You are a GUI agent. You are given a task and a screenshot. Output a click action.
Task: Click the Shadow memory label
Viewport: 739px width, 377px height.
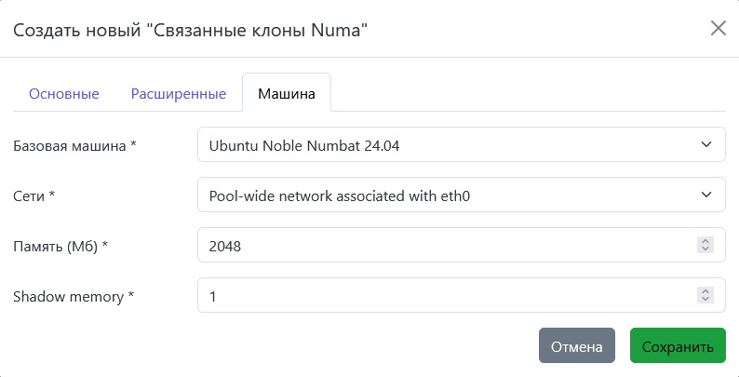coord(74,296)
